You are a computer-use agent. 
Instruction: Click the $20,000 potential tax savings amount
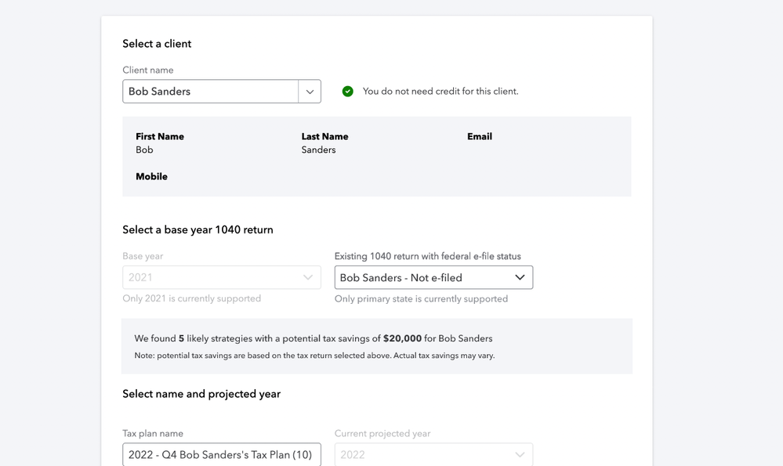pyautogui.click(x=402, y=339)
